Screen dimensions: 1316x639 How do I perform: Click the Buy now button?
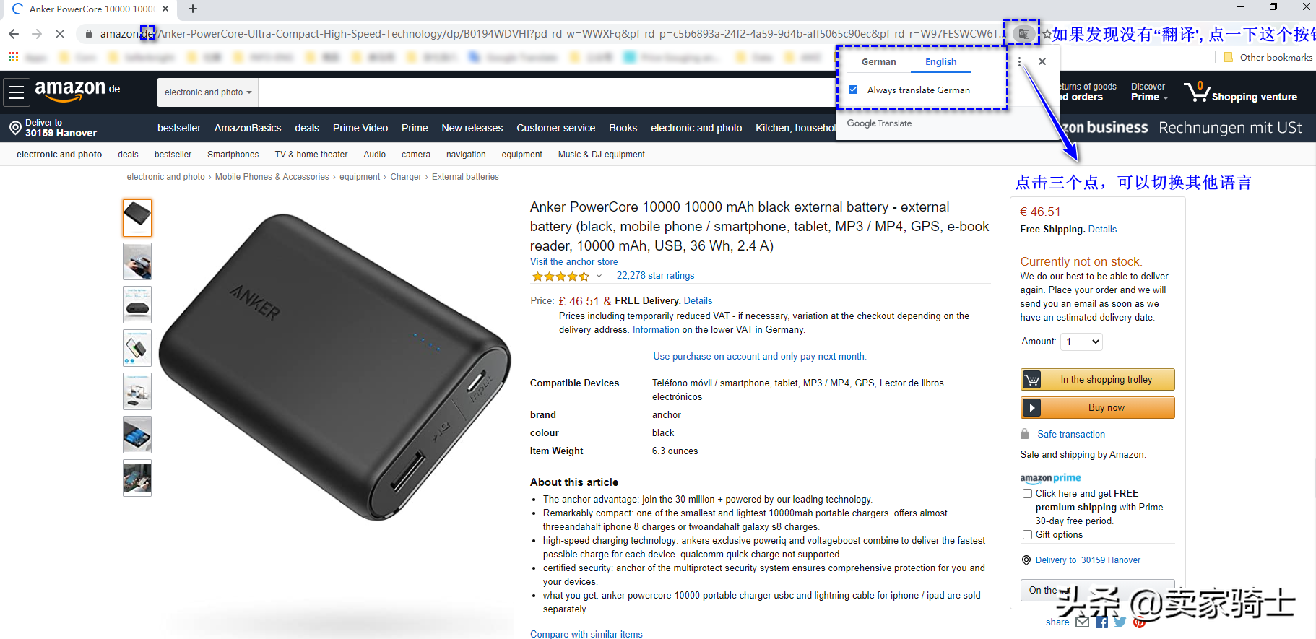point(1097,408)
